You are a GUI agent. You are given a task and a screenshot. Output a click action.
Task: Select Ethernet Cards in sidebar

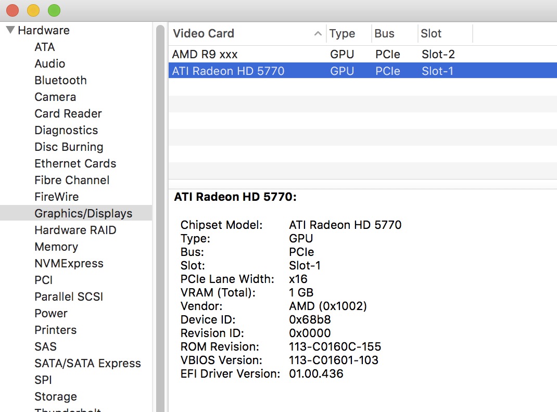[75, 163]
